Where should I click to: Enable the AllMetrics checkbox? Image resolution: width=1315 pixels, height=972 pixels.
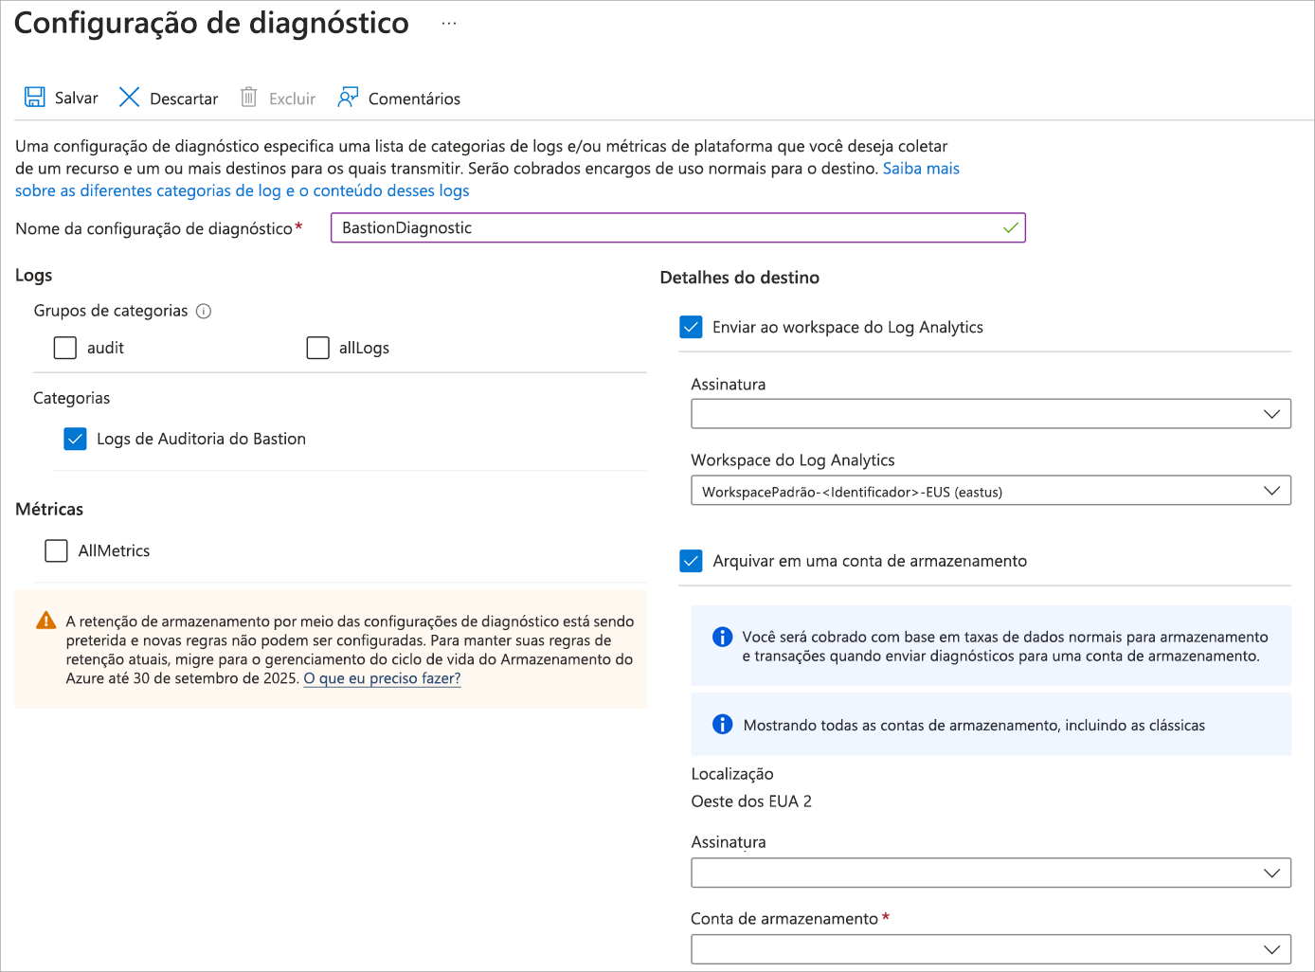tap(57, 550)
